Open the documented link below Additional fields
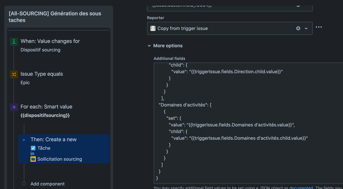Image resolution: width=343 pixels, height=189 pixels. click(x=301, y=188)
